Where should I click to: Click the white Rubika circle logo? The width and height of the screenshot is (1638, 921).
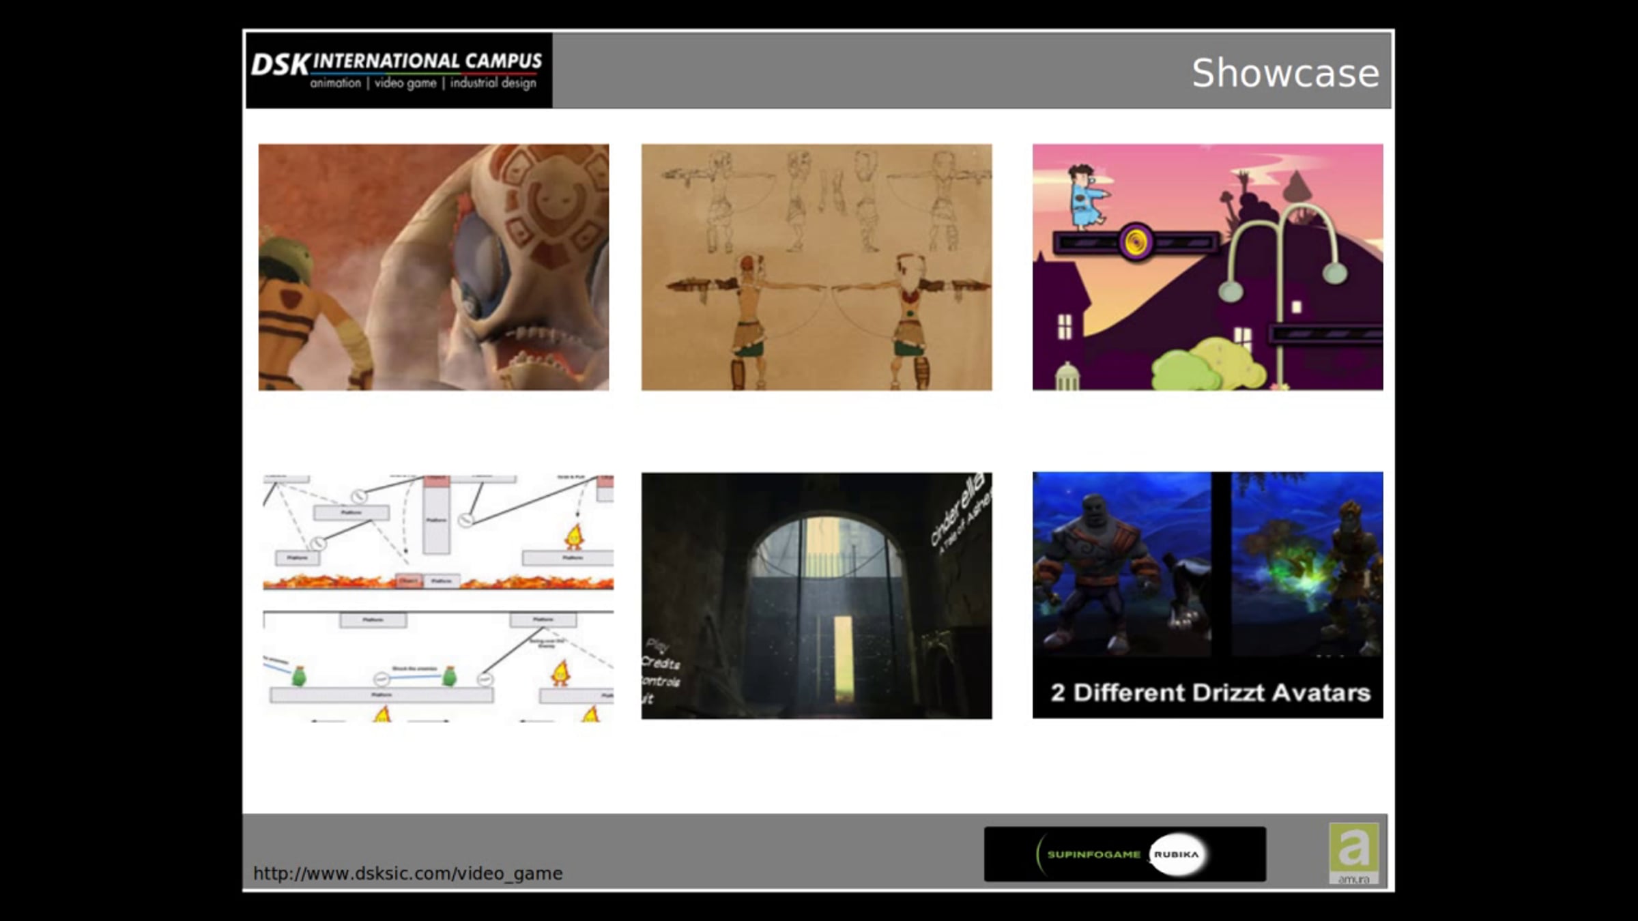coord(1177,854)
